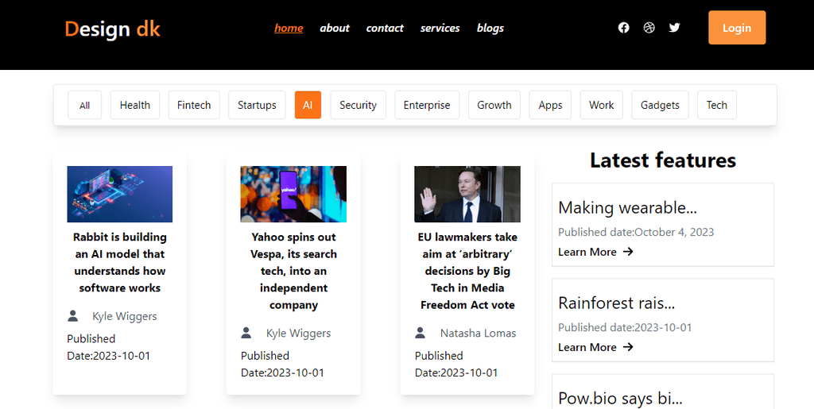Click Learn More under Rainforest rais
The width and height of the screenshot is (814, 409).
pyautogui.click(x=587, y=347)
